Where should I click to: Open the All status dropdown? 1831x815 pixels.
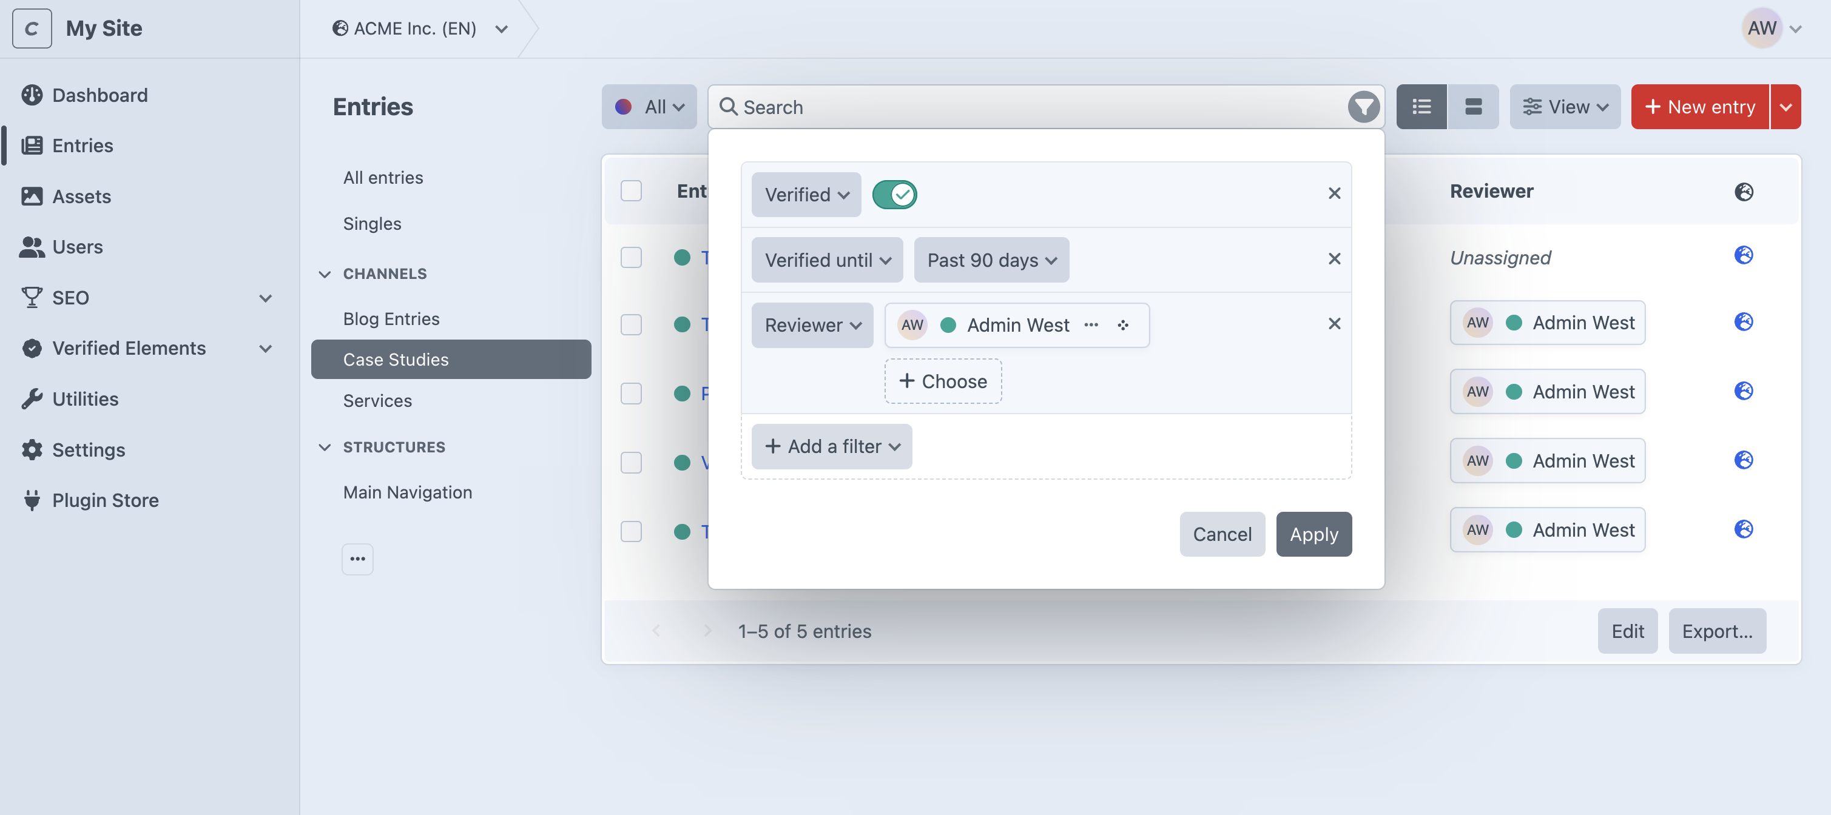pos(649,107)
